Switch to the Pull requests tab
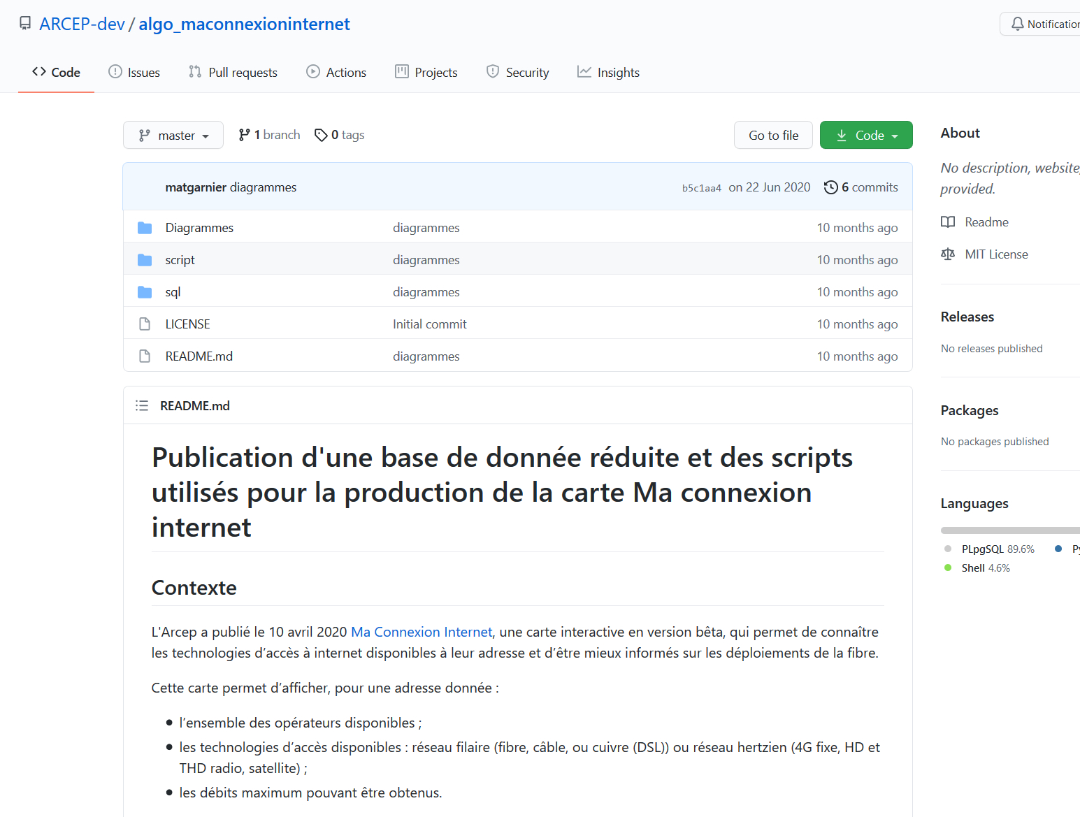This screenshot has width=1080, height=817. click(233, 72)
